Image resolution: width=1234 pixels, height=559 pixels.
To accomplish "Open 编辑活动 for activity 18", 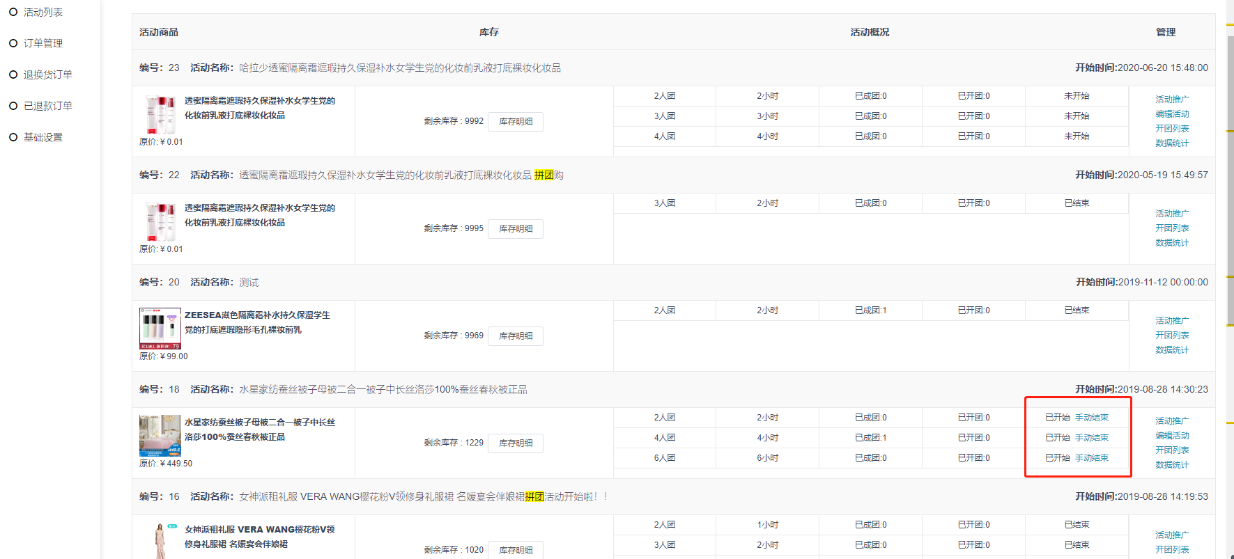I will [1172, 435].
